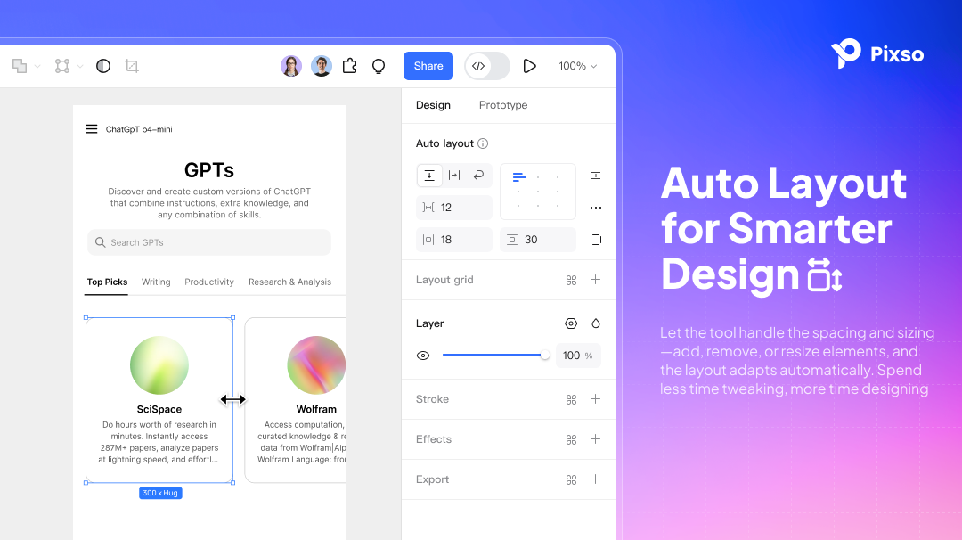Select the Top Picks tab
Viewport: 962px width, 540px height.
[108, 282]
